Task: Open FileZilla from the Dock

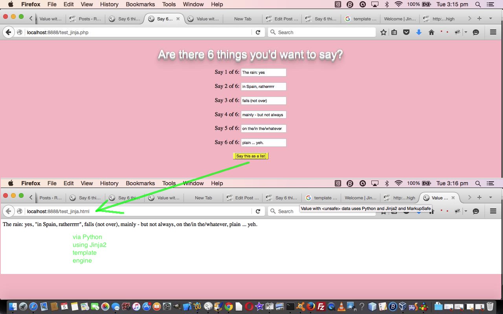Action: 321,307
